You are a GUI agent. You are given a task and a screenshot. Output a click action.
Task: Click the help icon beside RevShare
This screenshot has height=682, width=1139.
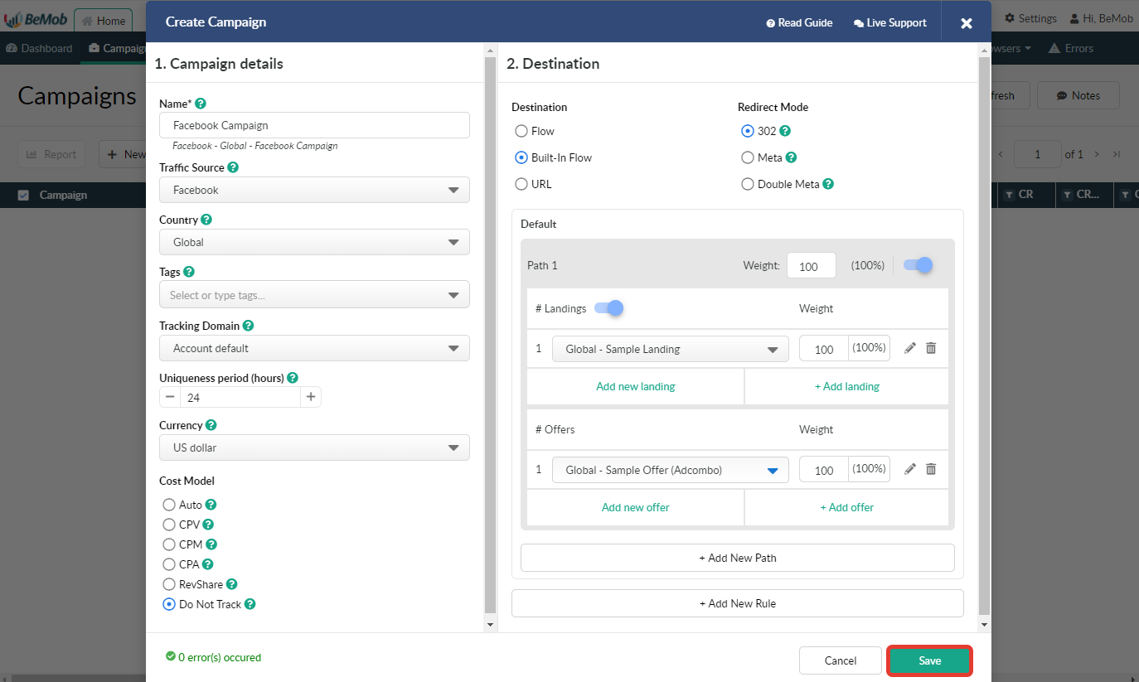tap(232, 584)
